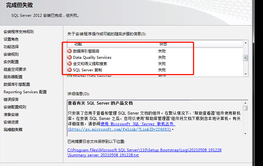The width and height of the screenshot is (263, 166).
Task: Select the 数据库引擎服务 feature row text
Action: tap(86, 51)
